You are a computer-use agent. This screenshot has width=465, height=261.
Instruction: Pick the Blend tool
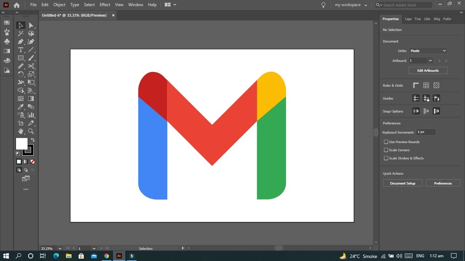(31, 107)
